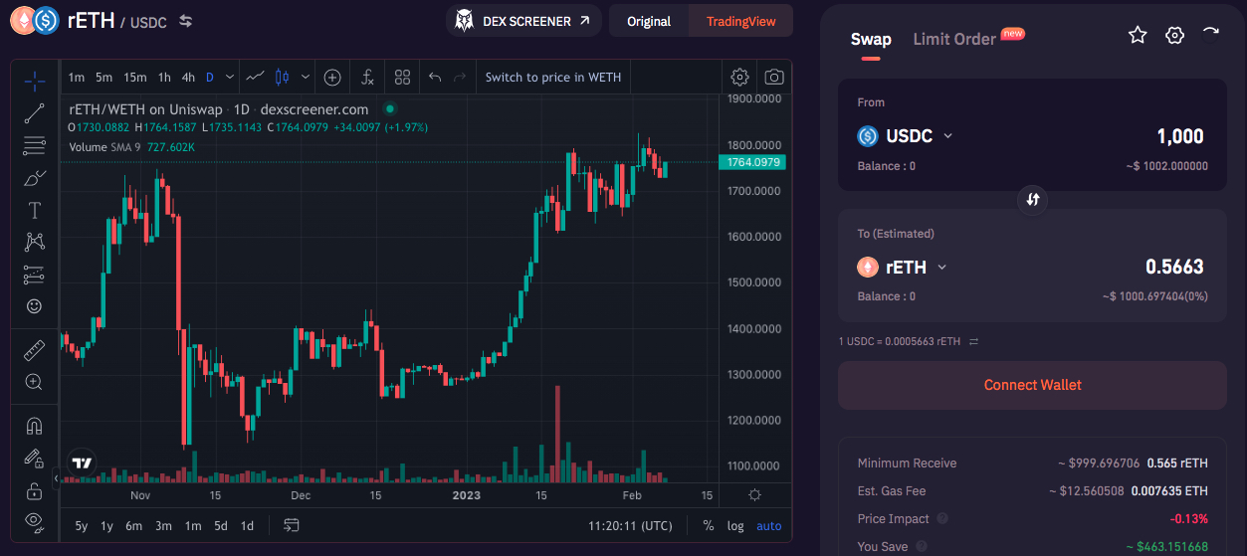Set chart range to 3m

[163, 526]
